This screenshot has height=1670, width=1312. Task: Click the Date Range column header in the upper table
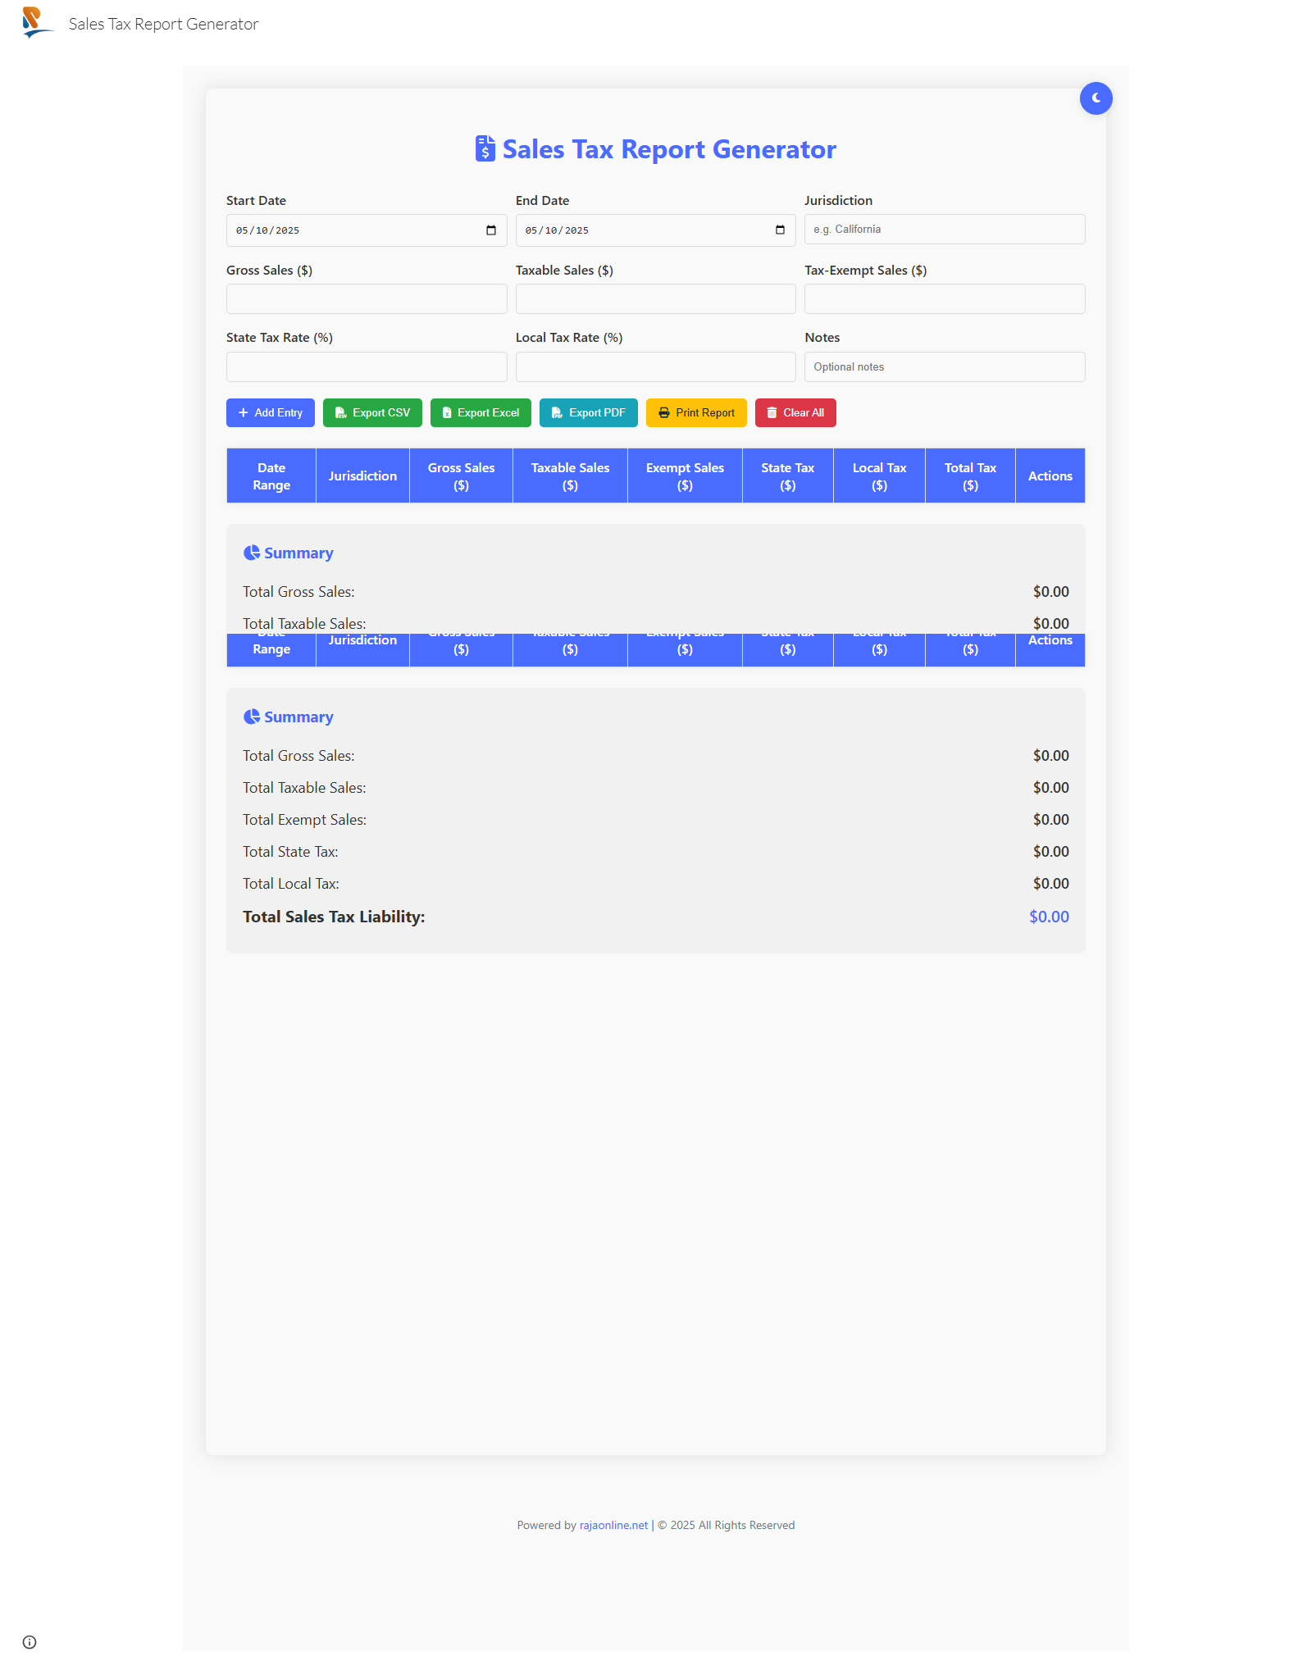point(271,476)
